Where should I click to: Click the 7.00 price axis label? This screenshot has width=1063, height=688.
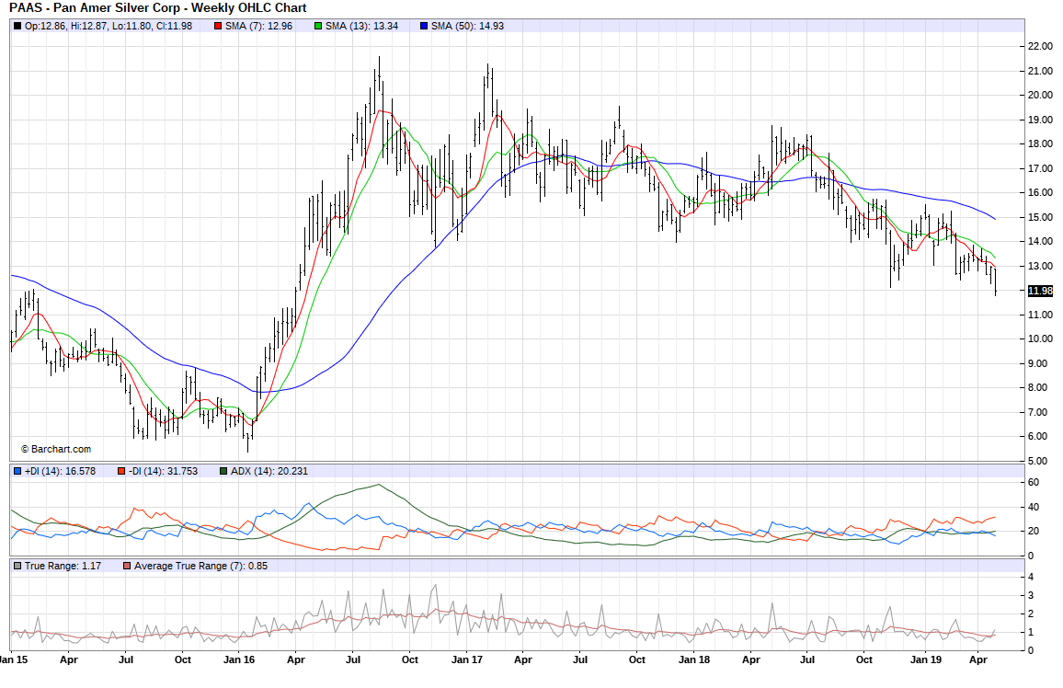1037,413
